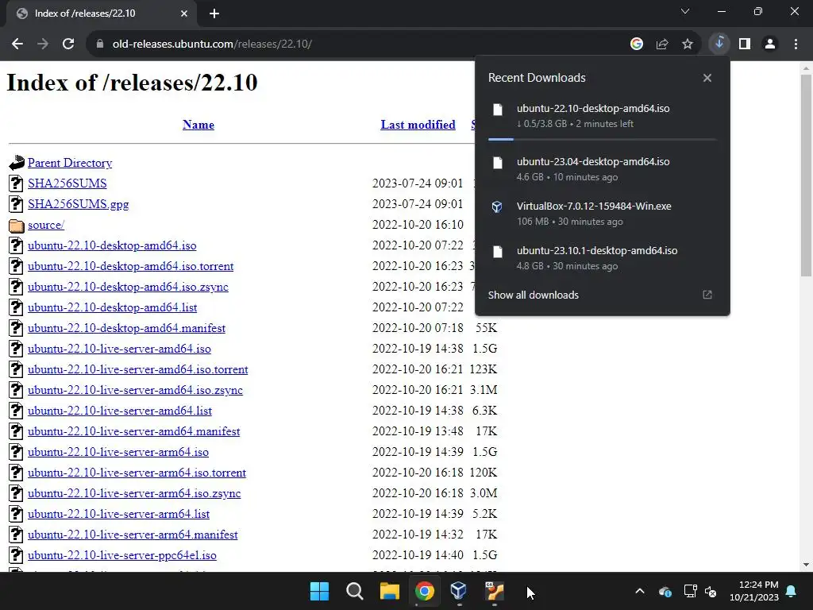Download ubuntu-22.10-desktop-amd64.iso from the index listing
Image resolution: width=813 pixels, height=610 pixels.
pyautogui.click(x=112, y=245)
